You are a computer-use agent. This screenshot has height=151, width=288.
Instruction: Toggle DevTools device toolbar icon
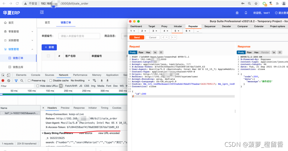pos(8,75)
